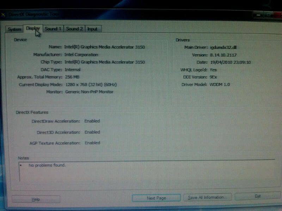
Task: Click Direct3D Acceleration 'Enabled' value
Action: coord(92,132)
